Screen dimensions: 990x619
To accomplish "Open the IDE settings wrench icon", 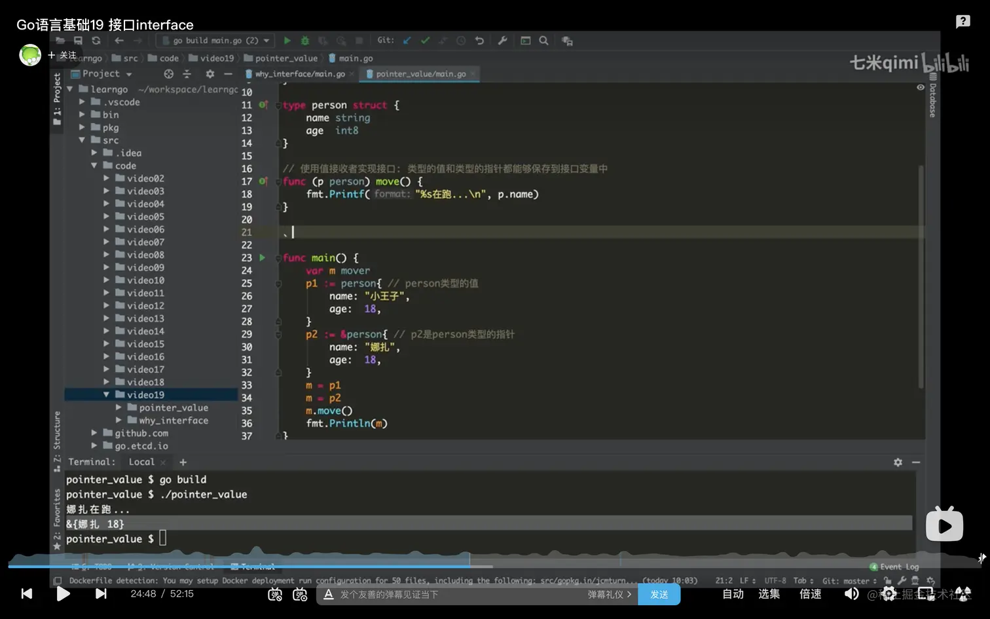I will [502, 41].
